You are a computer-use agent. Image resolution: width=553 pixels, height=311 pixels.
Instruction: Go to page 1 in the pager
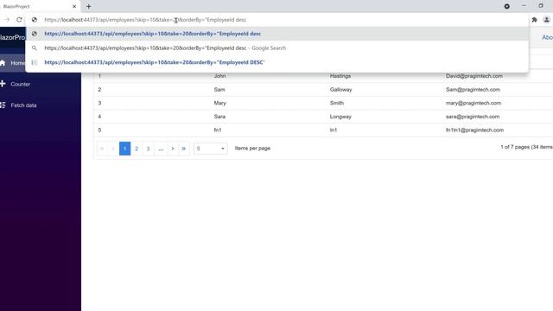click(124, 149)
